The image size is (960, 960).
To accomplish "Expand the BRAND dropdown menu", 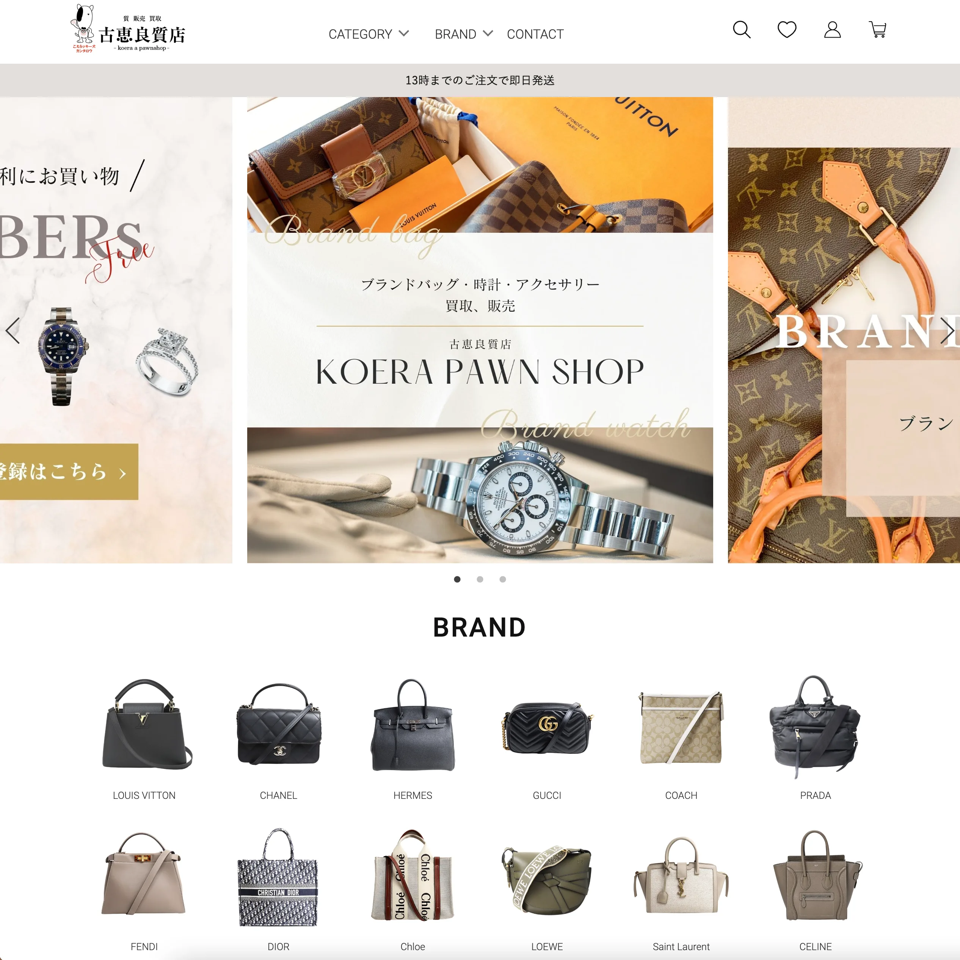I will click(464, 34).
